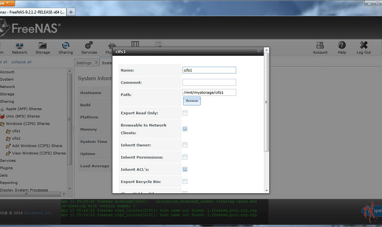Click the Name input field
382x227 pixels.
(209, 70)
